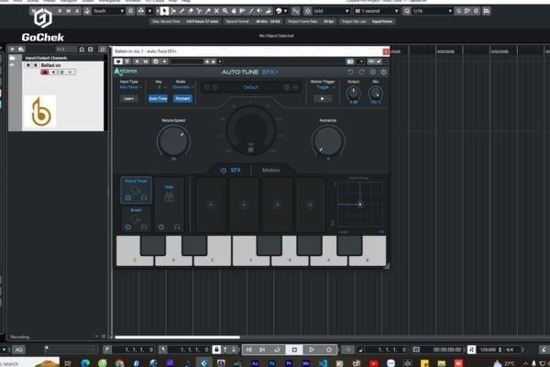Click the Output gain knob
The height and width of the screenshot is (367, 550).
353,92
